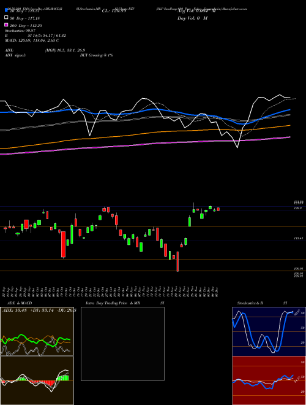Open the red RSI mini chart
This screenshot has width=306, height=405.
pyautogui.click(x=269, y=380)
